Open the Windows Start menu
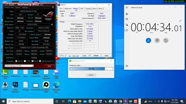 (x=3, y=101)
